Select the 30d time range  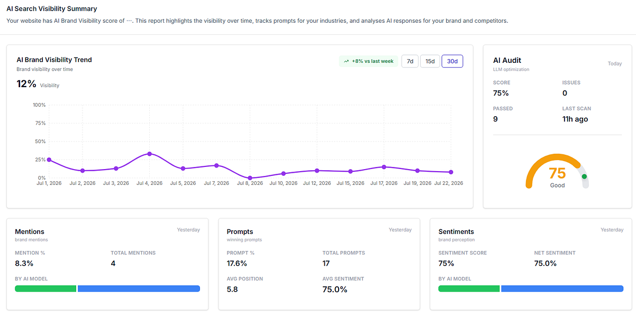point(452,61)
